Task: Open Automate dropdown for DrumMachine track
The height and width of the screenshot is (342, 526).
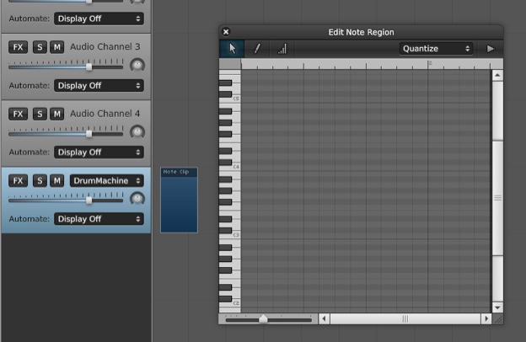Action: pyautogui.click(x=99, y=219)
